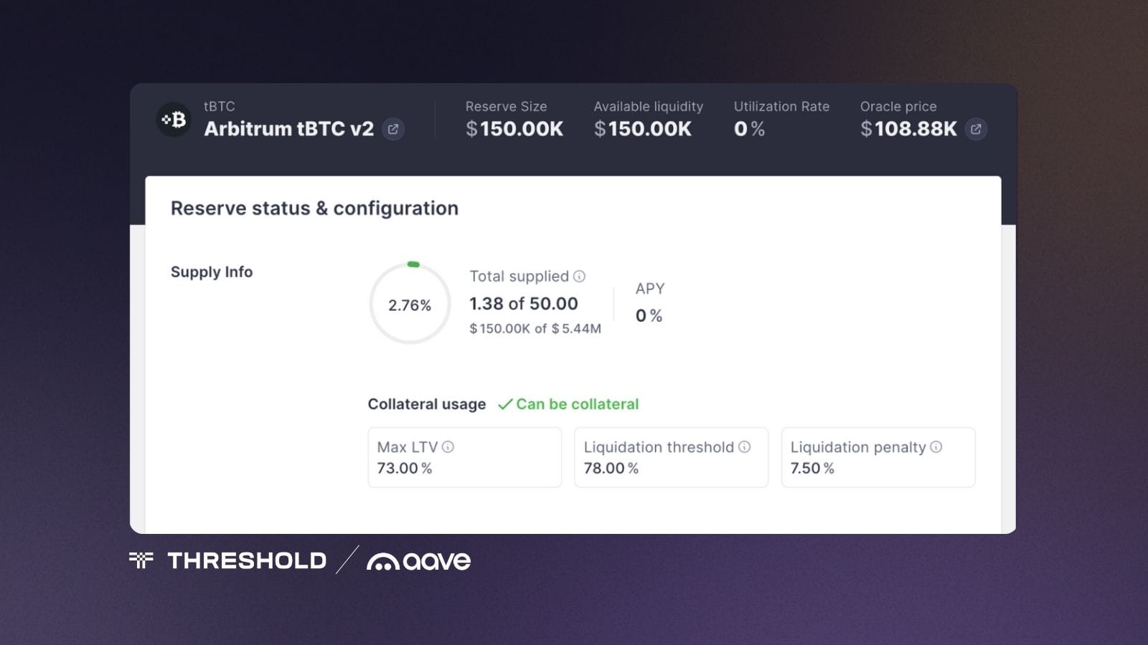Click the Can be collateral label

576,404
